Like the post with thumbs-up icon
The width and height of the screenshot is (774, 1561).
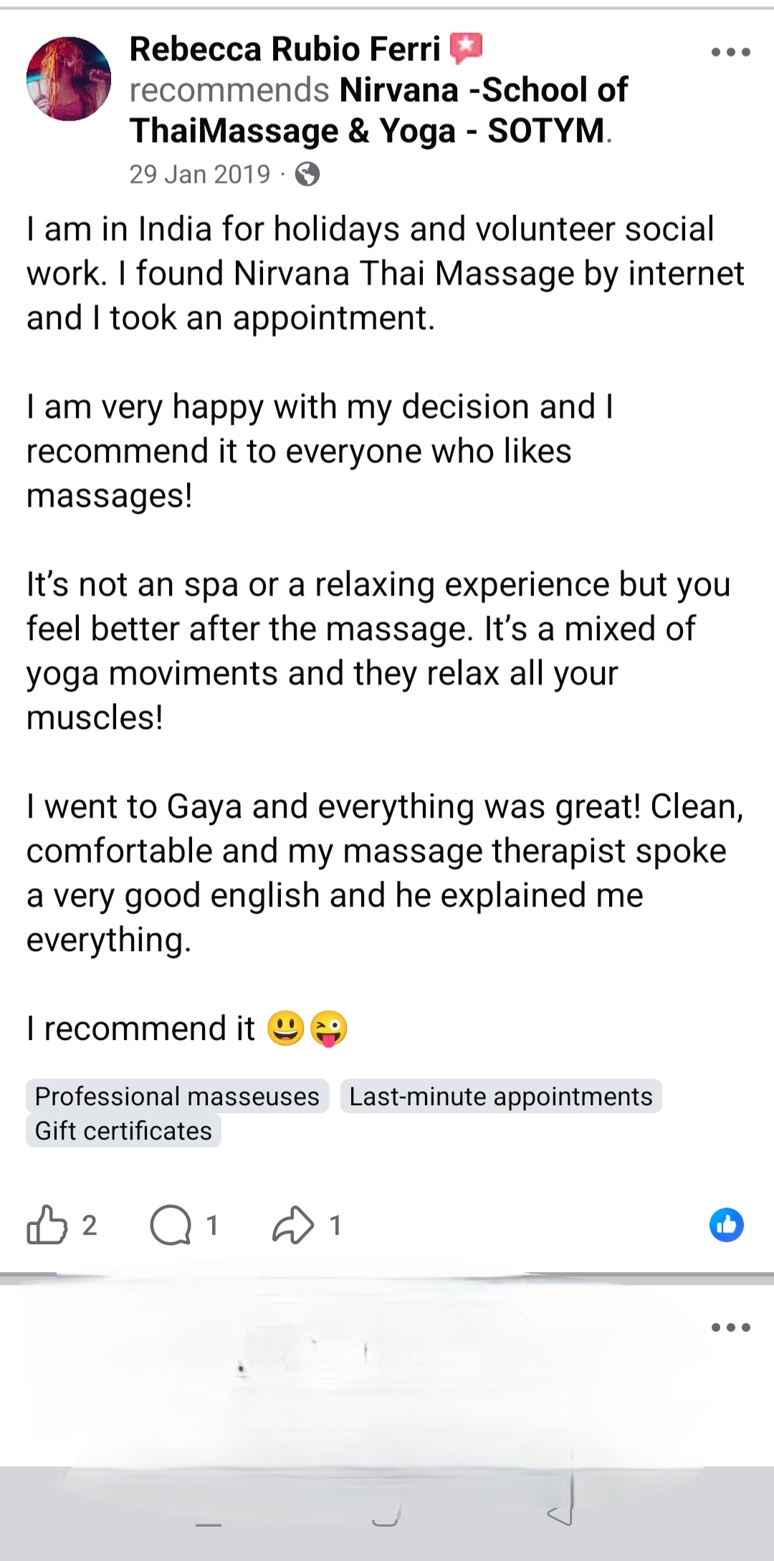[47, 1224]
